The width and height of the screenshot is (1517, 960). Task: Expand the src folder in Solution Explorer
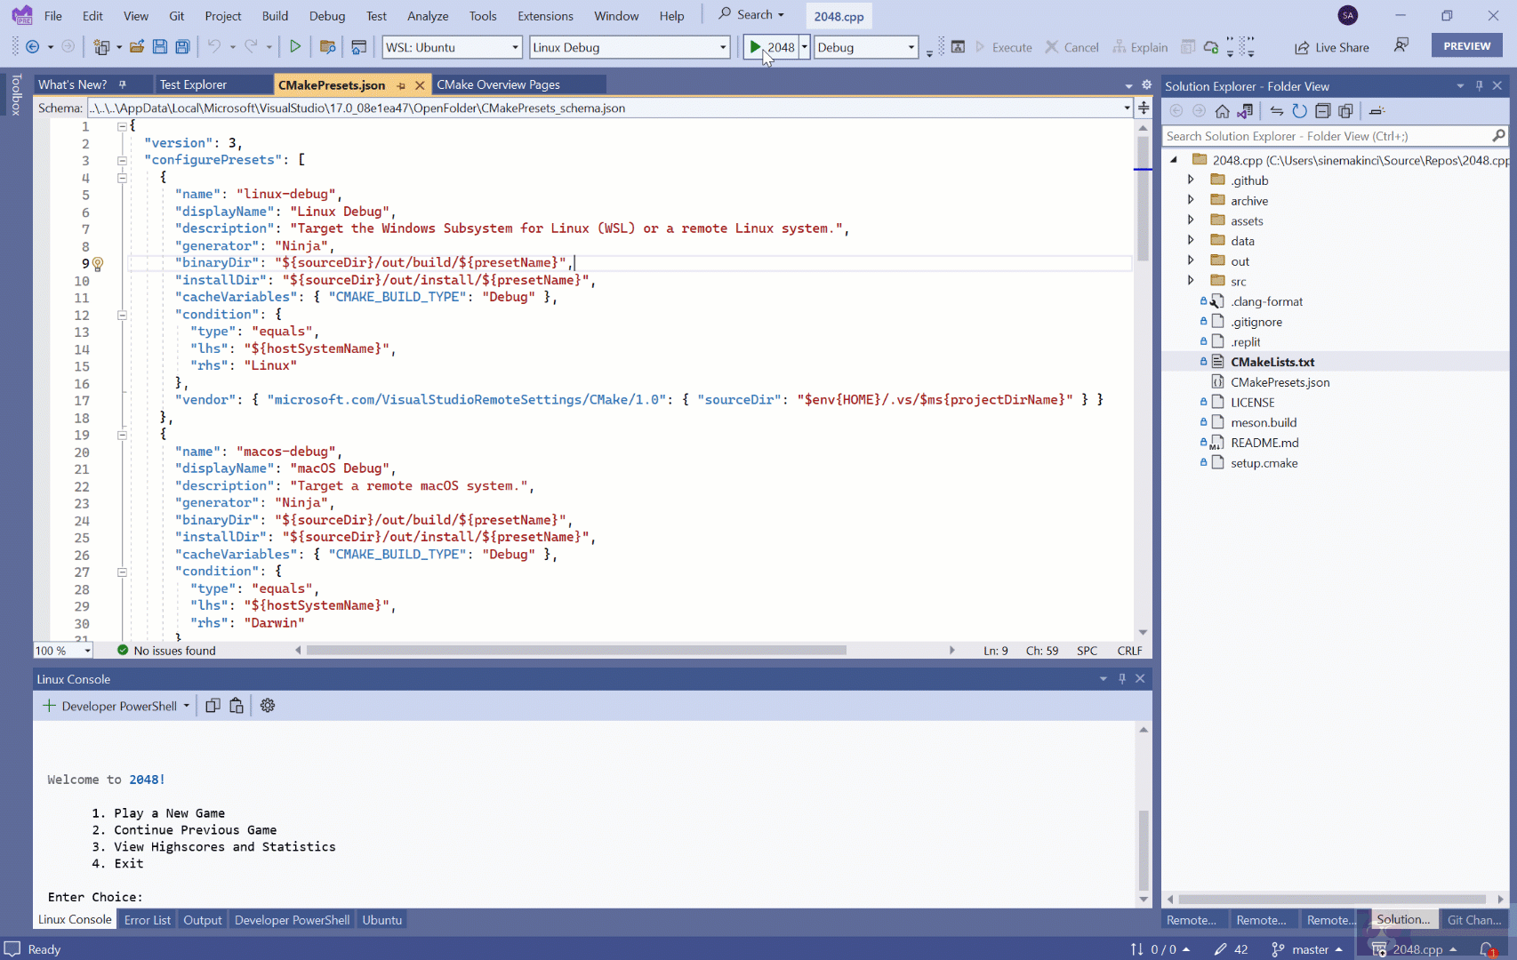1192,280
